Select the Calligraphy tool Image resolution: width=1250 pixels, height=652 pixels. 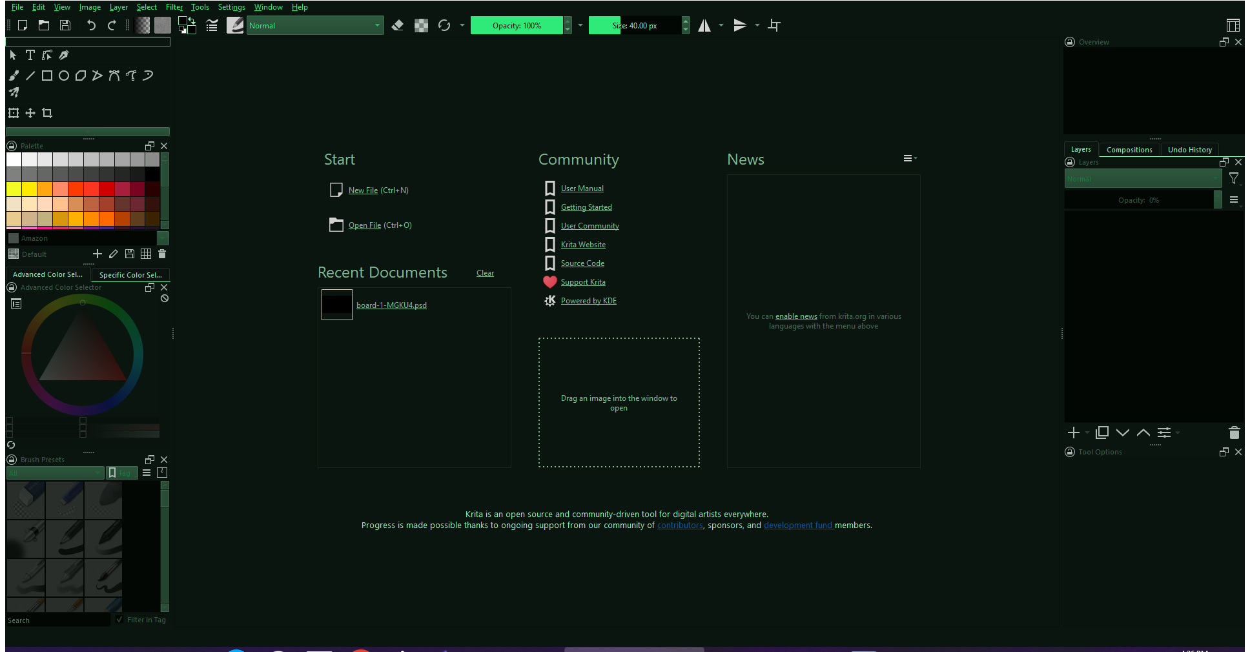64,55
